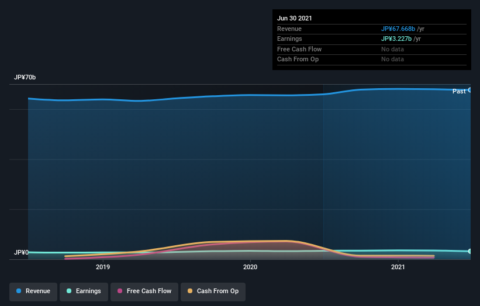Click the Past label on chart
The width and height of the screenshot is (480, 306).
pos(459,91)
